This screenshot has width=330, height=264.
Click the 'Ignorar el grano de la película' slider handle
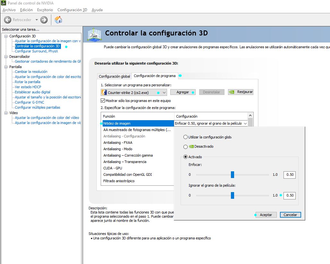(x=232, y=195)
